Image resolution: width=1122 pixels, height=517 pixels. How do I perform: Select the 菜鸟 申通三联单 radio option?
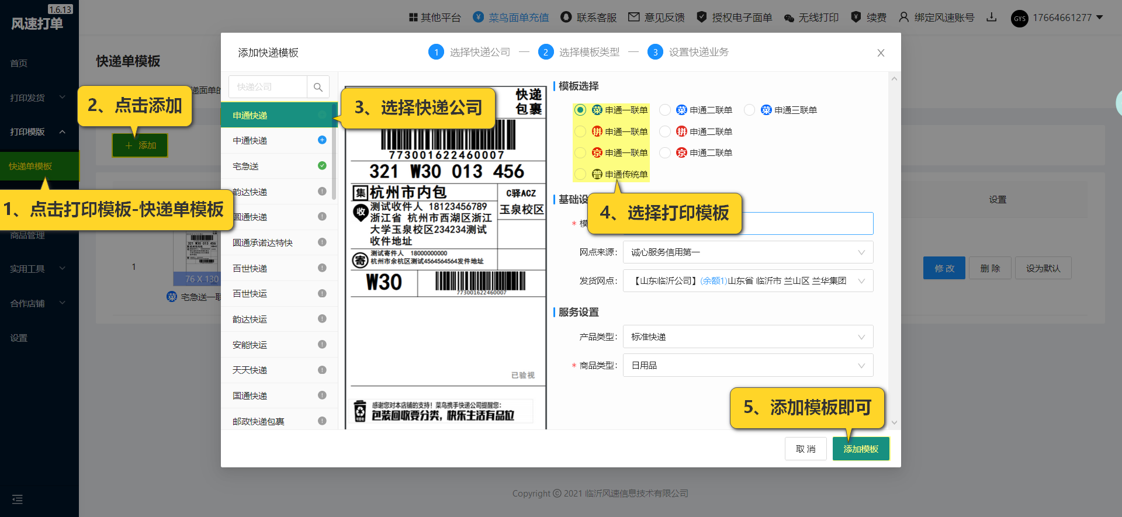pyautogui.click(x=750, y=110)
